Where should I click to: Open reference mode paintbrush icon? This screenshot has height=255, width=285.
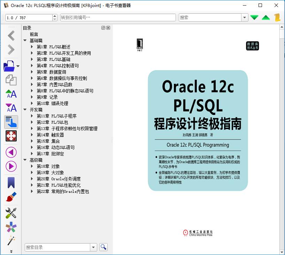[x=11, y=197]
